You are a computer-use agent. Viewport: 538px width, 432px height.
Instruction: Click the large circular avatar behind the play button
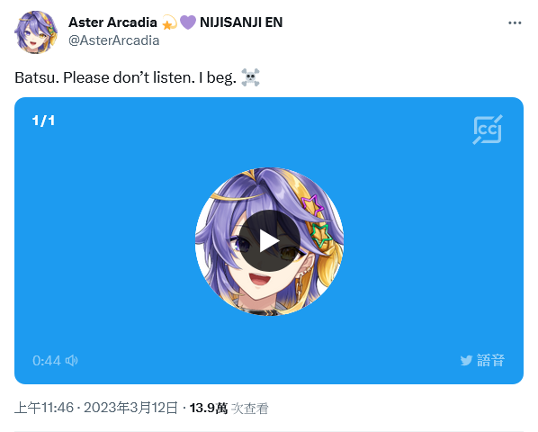[269, 241]
